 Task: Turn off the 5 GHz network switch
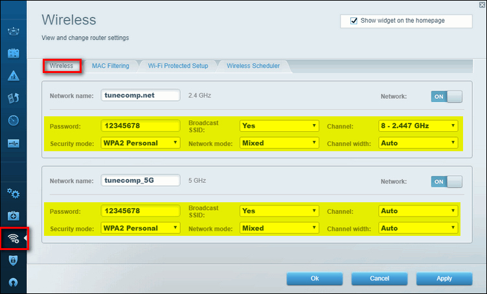(447, 182)
